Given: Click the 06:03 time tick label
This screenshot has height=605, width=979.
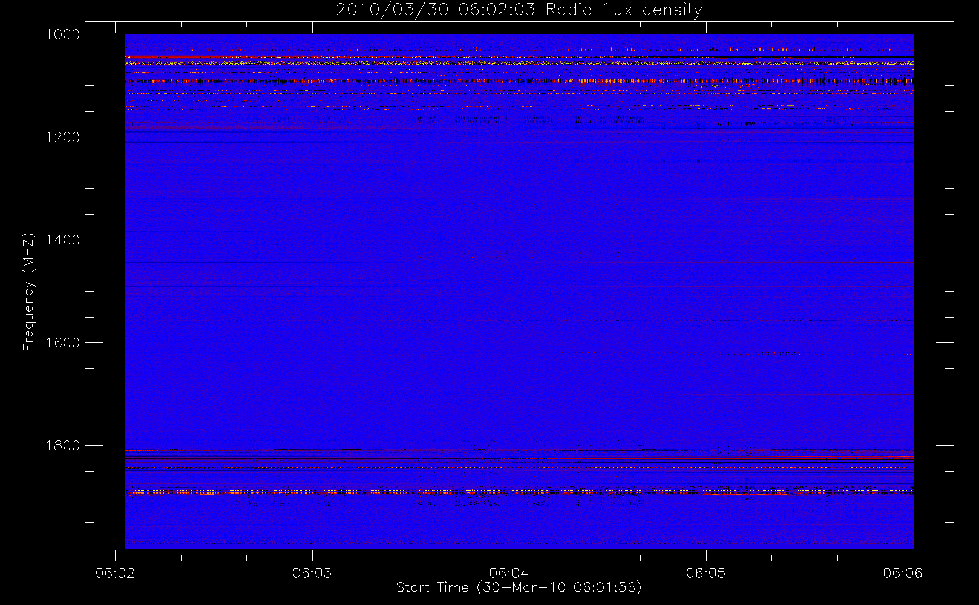Looking at the screenshot, I should coord(312,573).
